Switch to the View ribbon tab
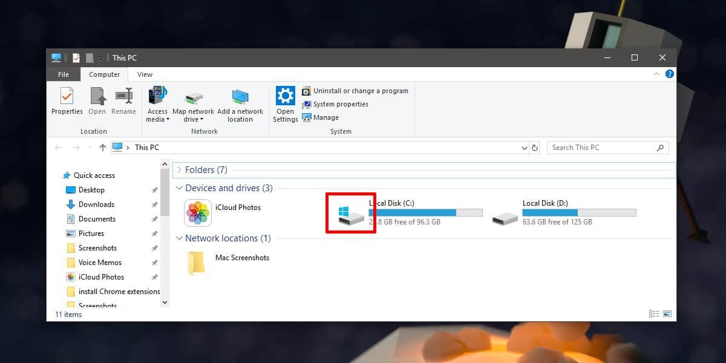 145,74
